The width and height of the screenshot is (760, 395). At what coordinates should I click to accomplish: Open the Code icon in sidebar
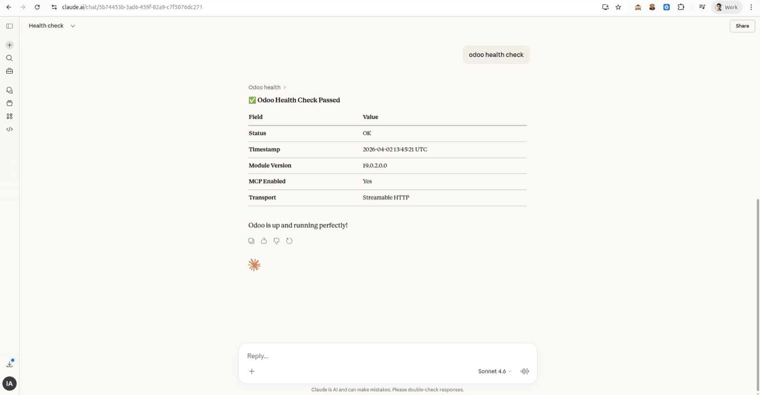click(x=9, y=129)
